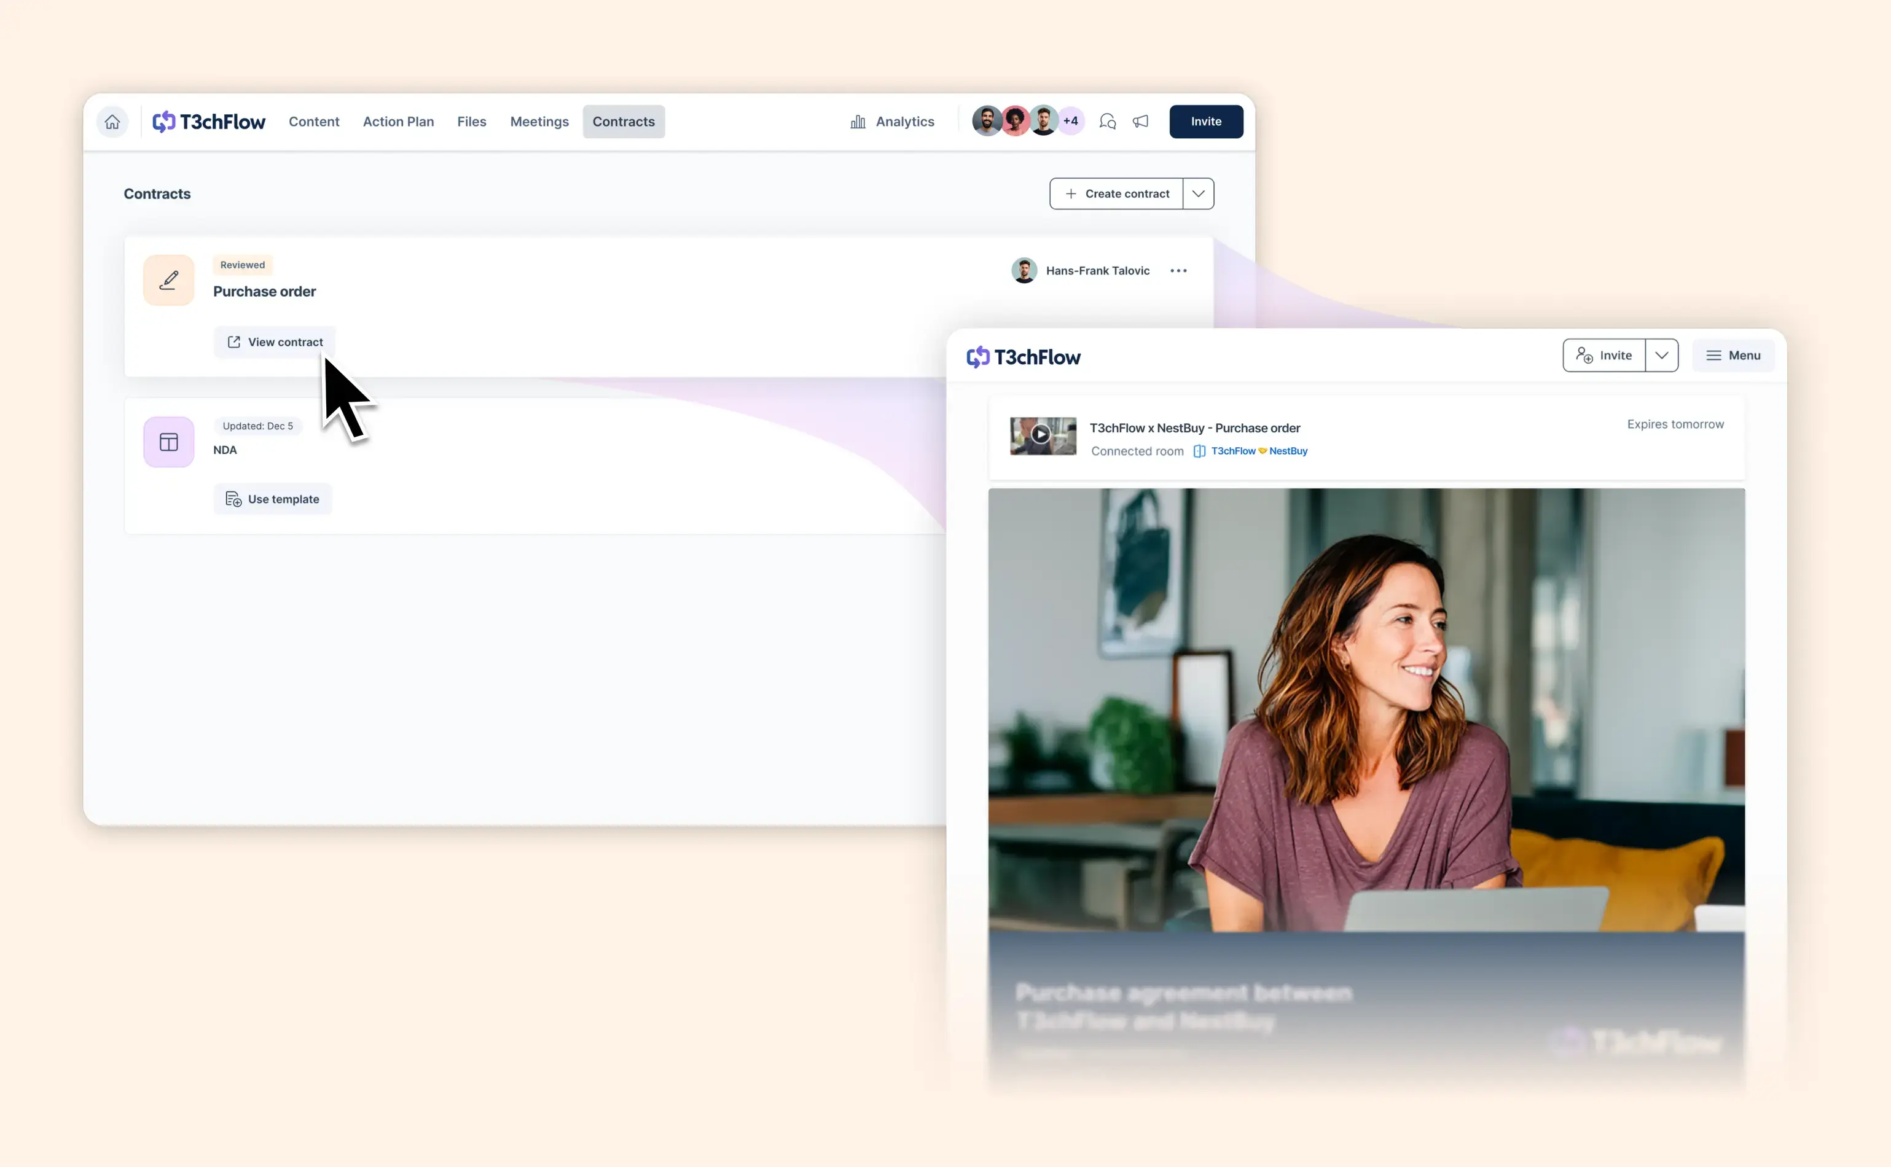Click the +4 members avatar badge
Screen dimensions: 1891x1167
1071,121
